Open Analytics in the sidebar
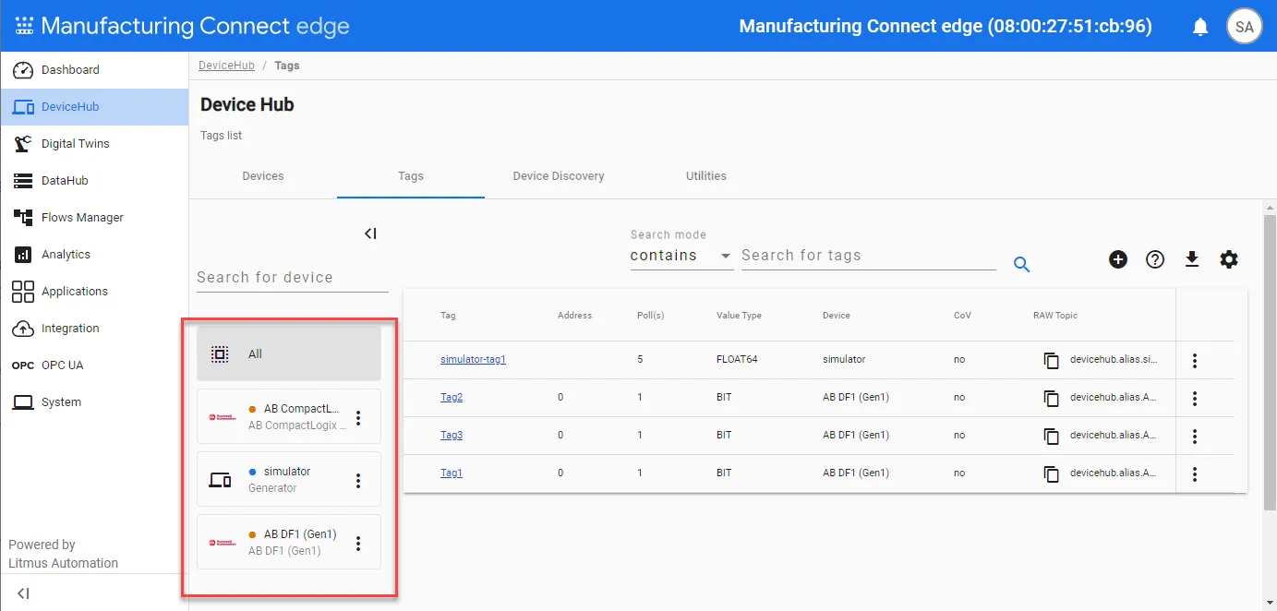1277x611 pixels. pyautogui.click(x=94, y=255)
